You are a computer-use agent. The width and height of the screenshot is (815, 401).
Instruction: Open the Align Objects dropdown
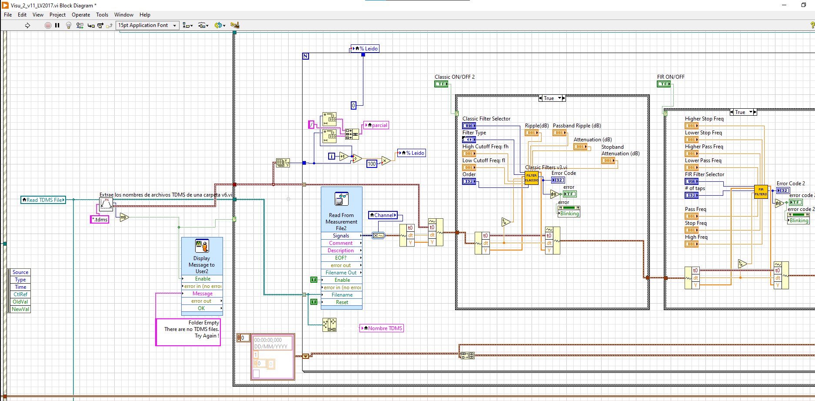tap(188, 25)
